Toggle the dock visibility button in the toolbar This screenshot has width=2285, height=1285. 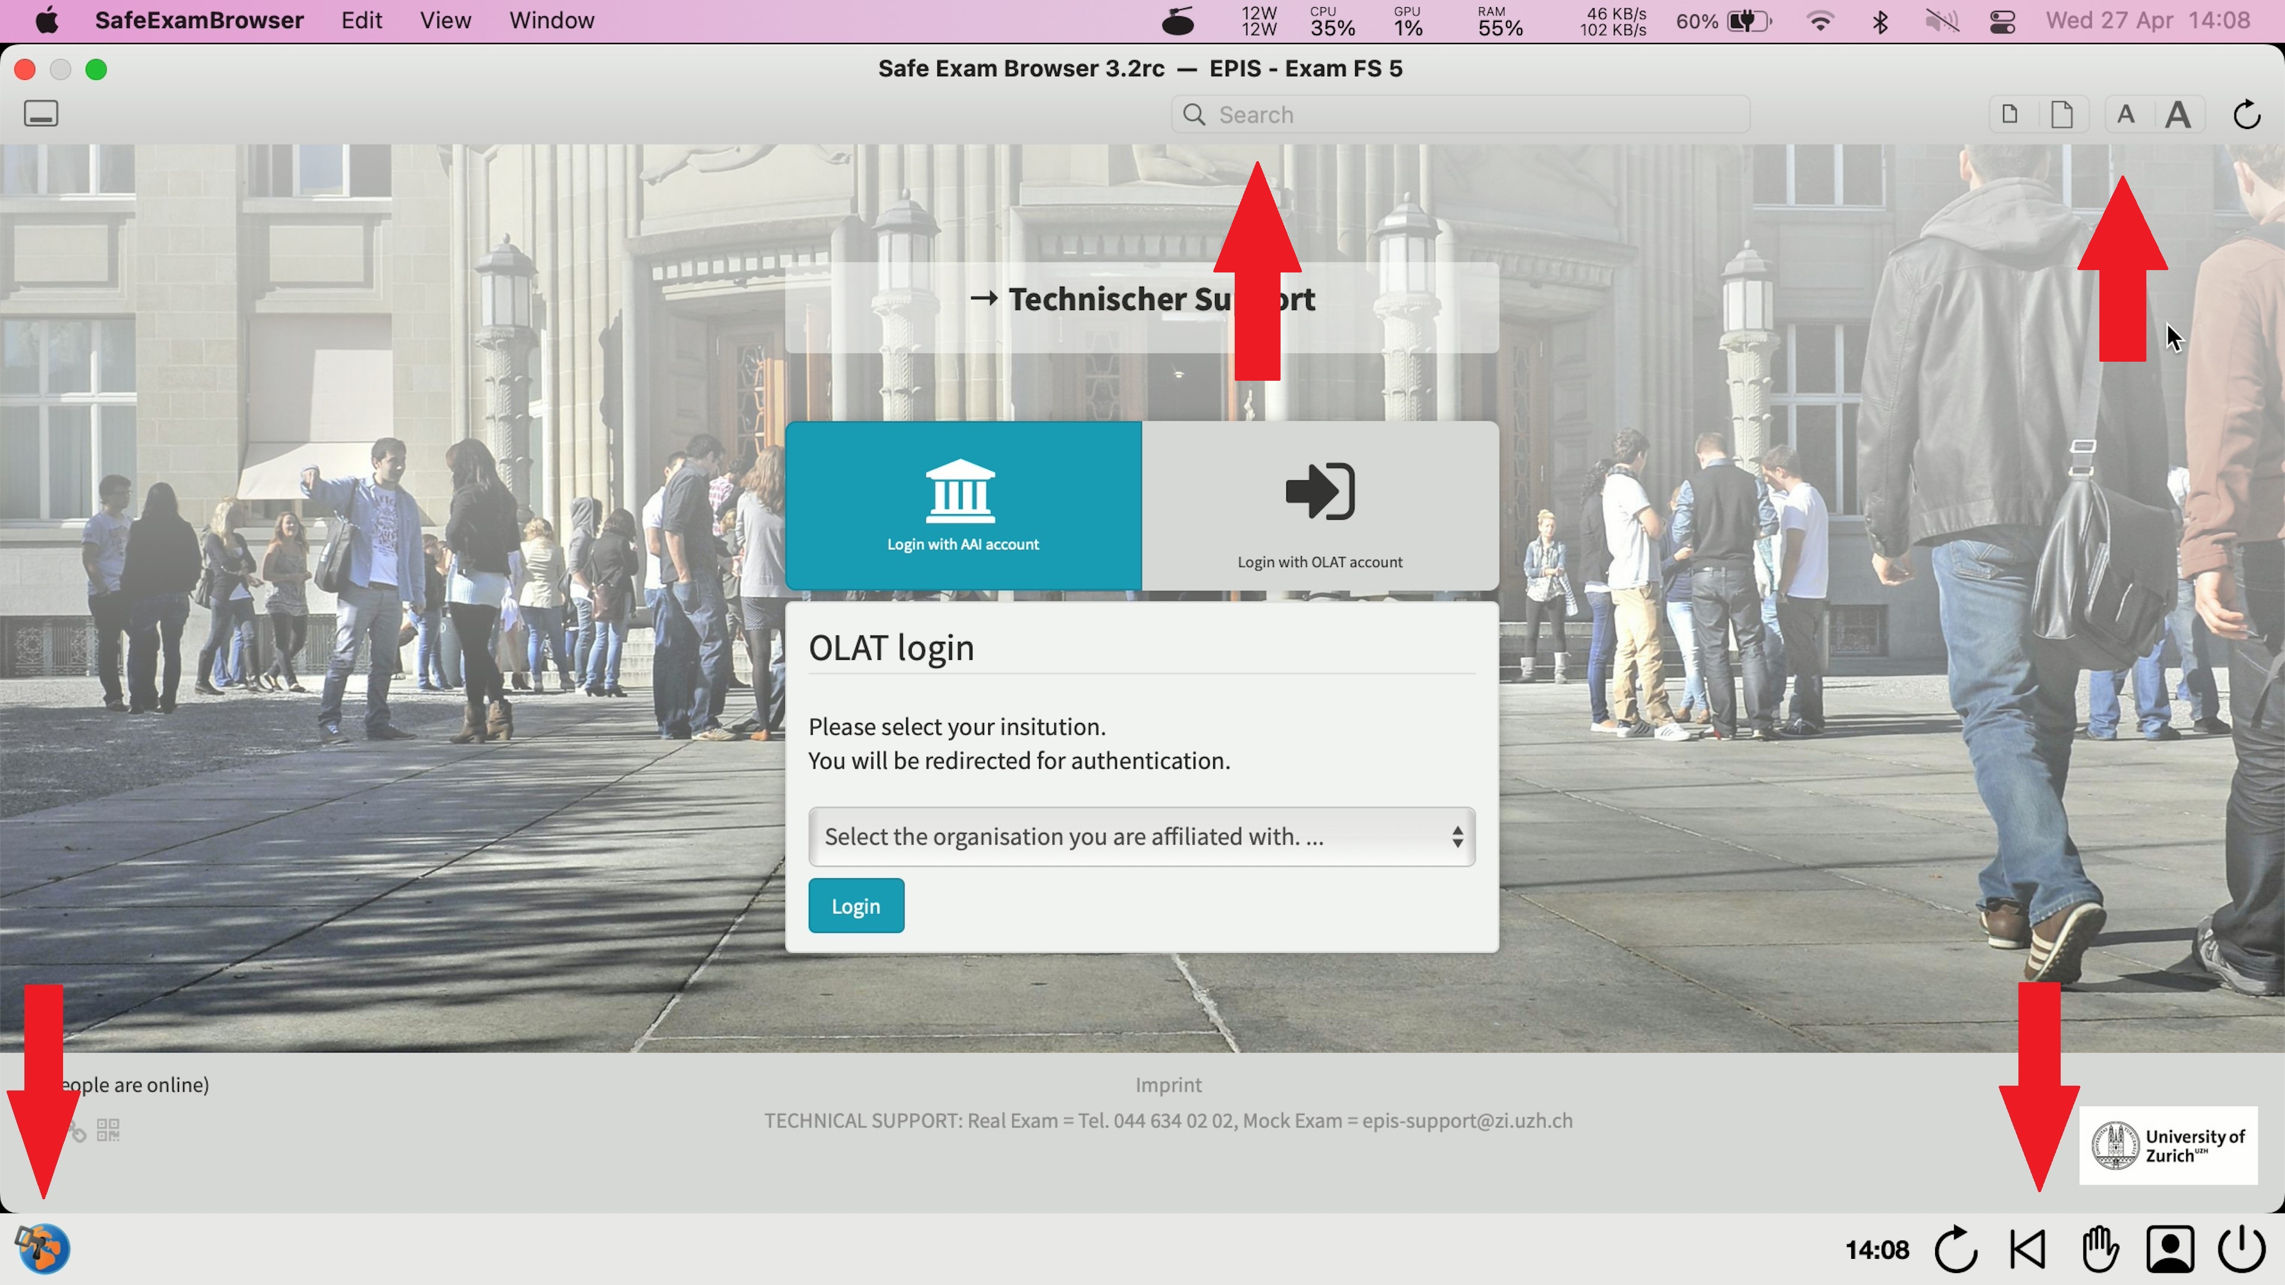click(x=41, y=114)
